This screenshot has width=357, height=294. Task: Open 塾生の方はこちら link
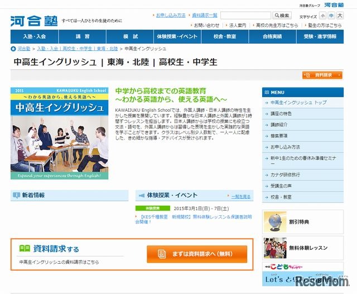tap(325, 25)
